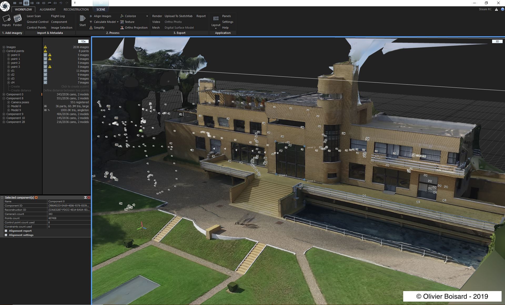
Task: Open the Panels menu
Action: [226, 16]
